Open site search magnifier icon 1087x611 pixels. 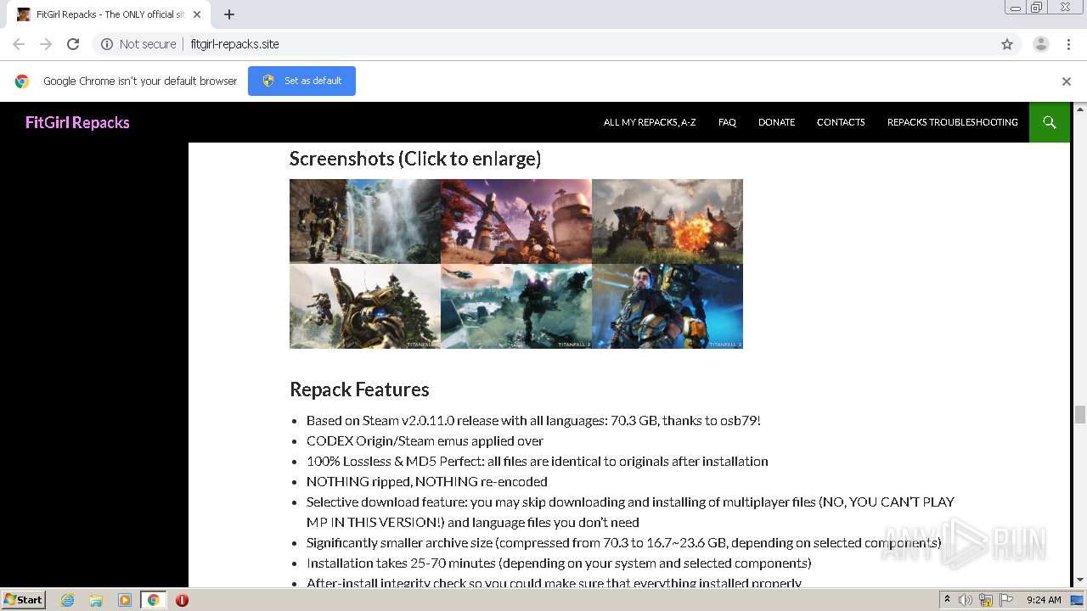coord(1050,122)
